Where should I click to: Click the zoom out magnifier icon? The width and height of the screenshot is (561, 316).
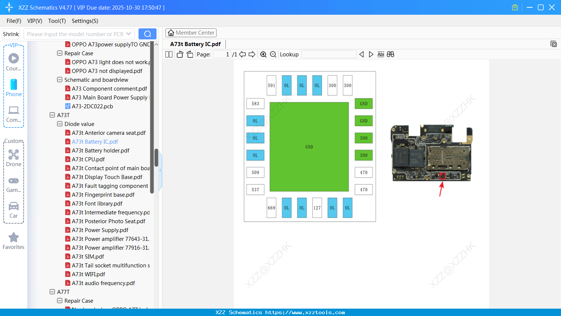click(273, 55)
